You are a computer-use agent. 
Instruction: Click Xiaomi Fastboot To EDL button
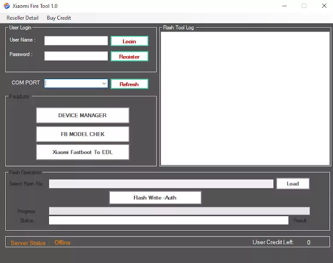(x=82, y=152)
